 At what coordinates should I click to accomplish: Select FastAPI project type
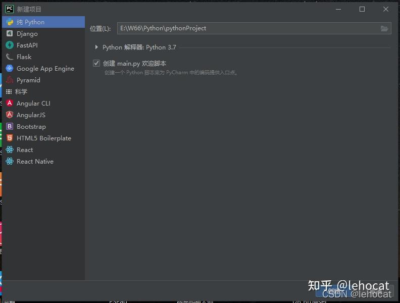[43, 45]
